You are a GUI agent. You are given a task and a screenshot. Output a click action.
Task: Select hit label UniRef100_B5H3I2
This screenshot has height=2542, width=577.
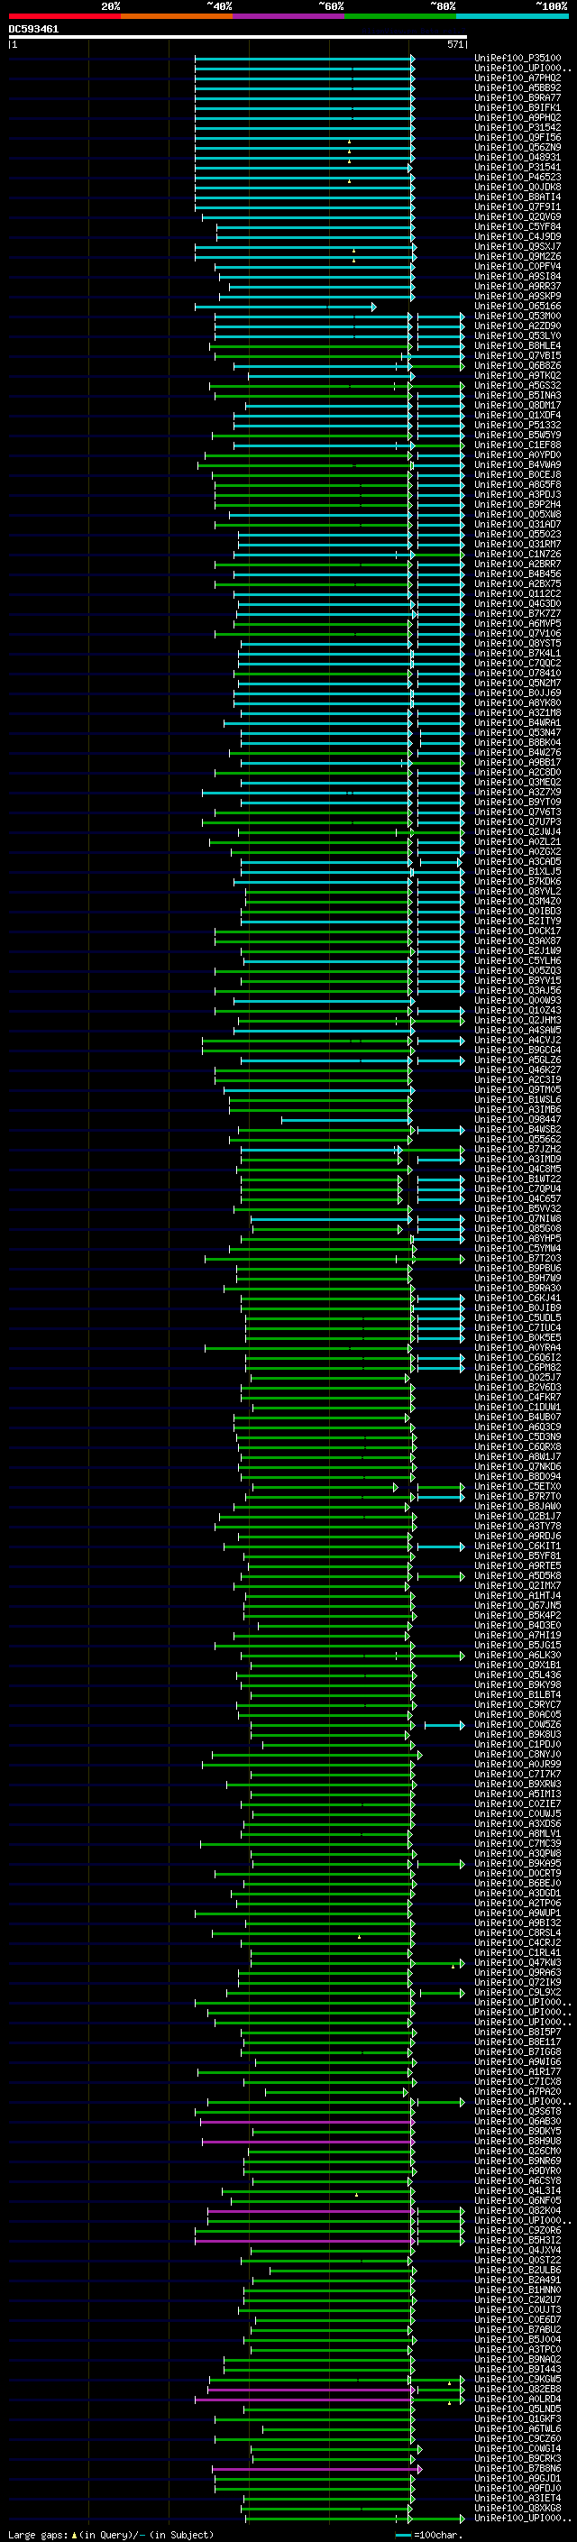pos(517,2240)
